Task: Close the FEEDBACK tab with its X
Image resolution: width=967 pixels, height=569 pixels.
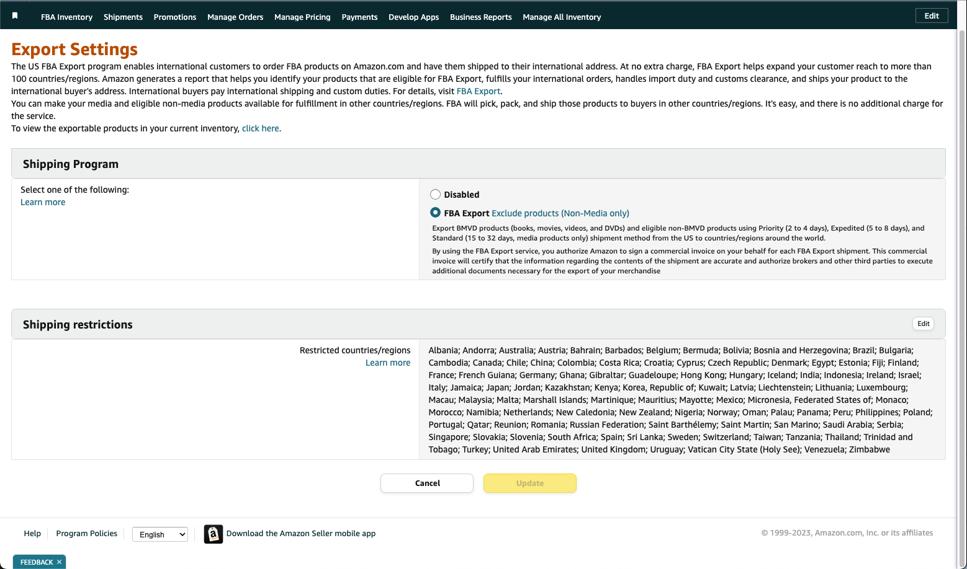Action: coord(59,562)
